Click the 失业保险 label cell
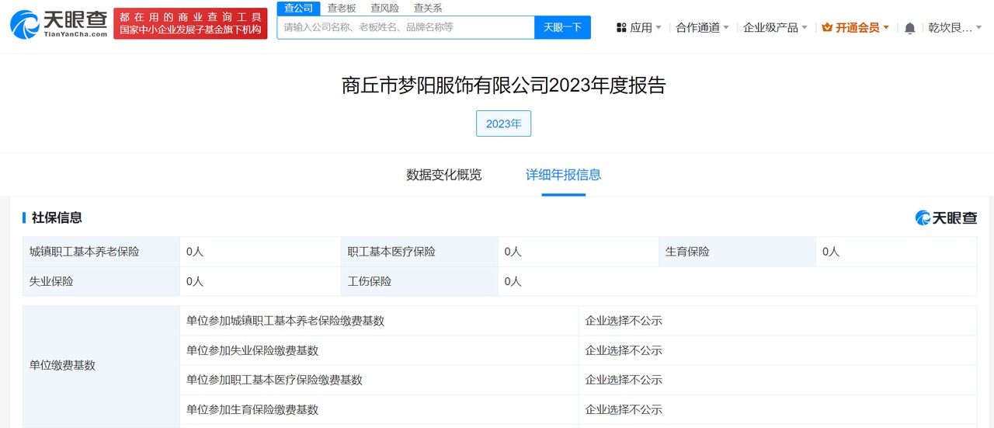 click(x=101, y=281)
